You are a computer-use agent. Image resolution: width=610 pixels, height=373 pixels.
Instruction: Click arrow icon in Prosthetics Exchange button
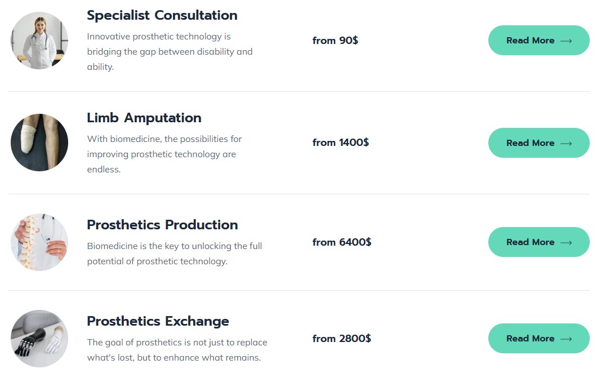[566, 339]
